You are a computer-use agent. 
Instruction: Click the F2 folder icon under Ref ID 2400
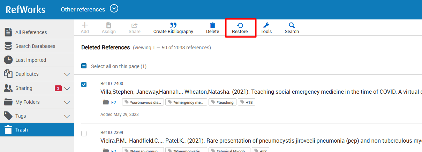[106, 102]
